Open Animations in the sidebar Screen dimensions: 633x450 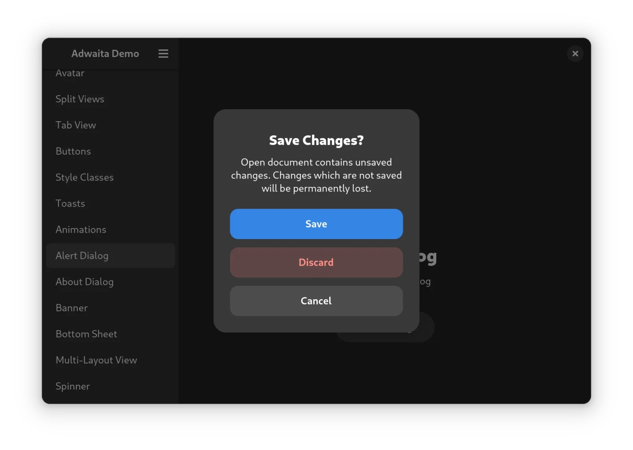(81, 230)
